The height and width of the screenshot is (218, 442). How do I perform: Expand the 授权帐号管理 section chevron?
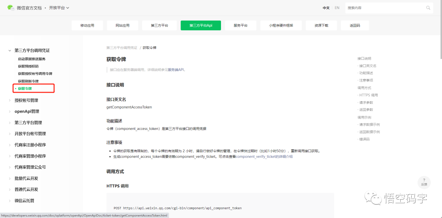pos(9,100)
